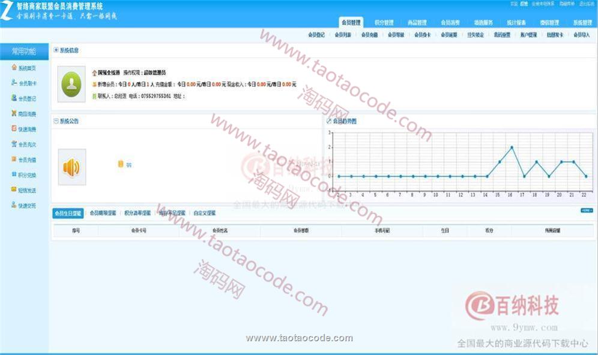The image size is (598, 355).
Task: Click the peak data point on trend chart
Action: [x=512, y=147]
